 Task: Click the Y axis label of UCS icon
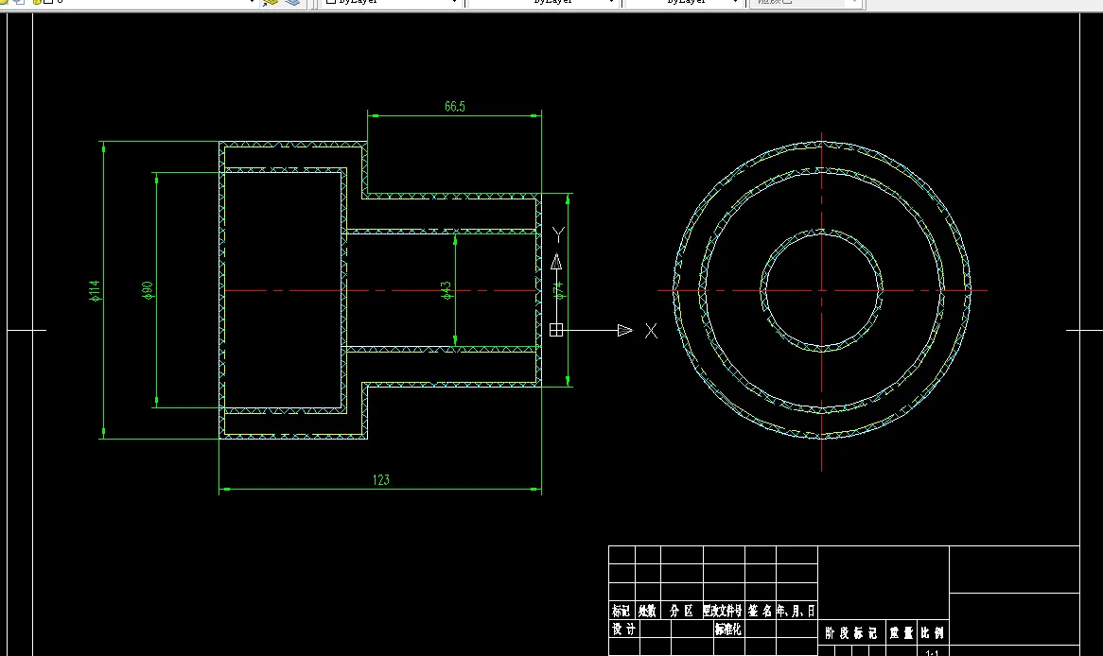[558, 234]
